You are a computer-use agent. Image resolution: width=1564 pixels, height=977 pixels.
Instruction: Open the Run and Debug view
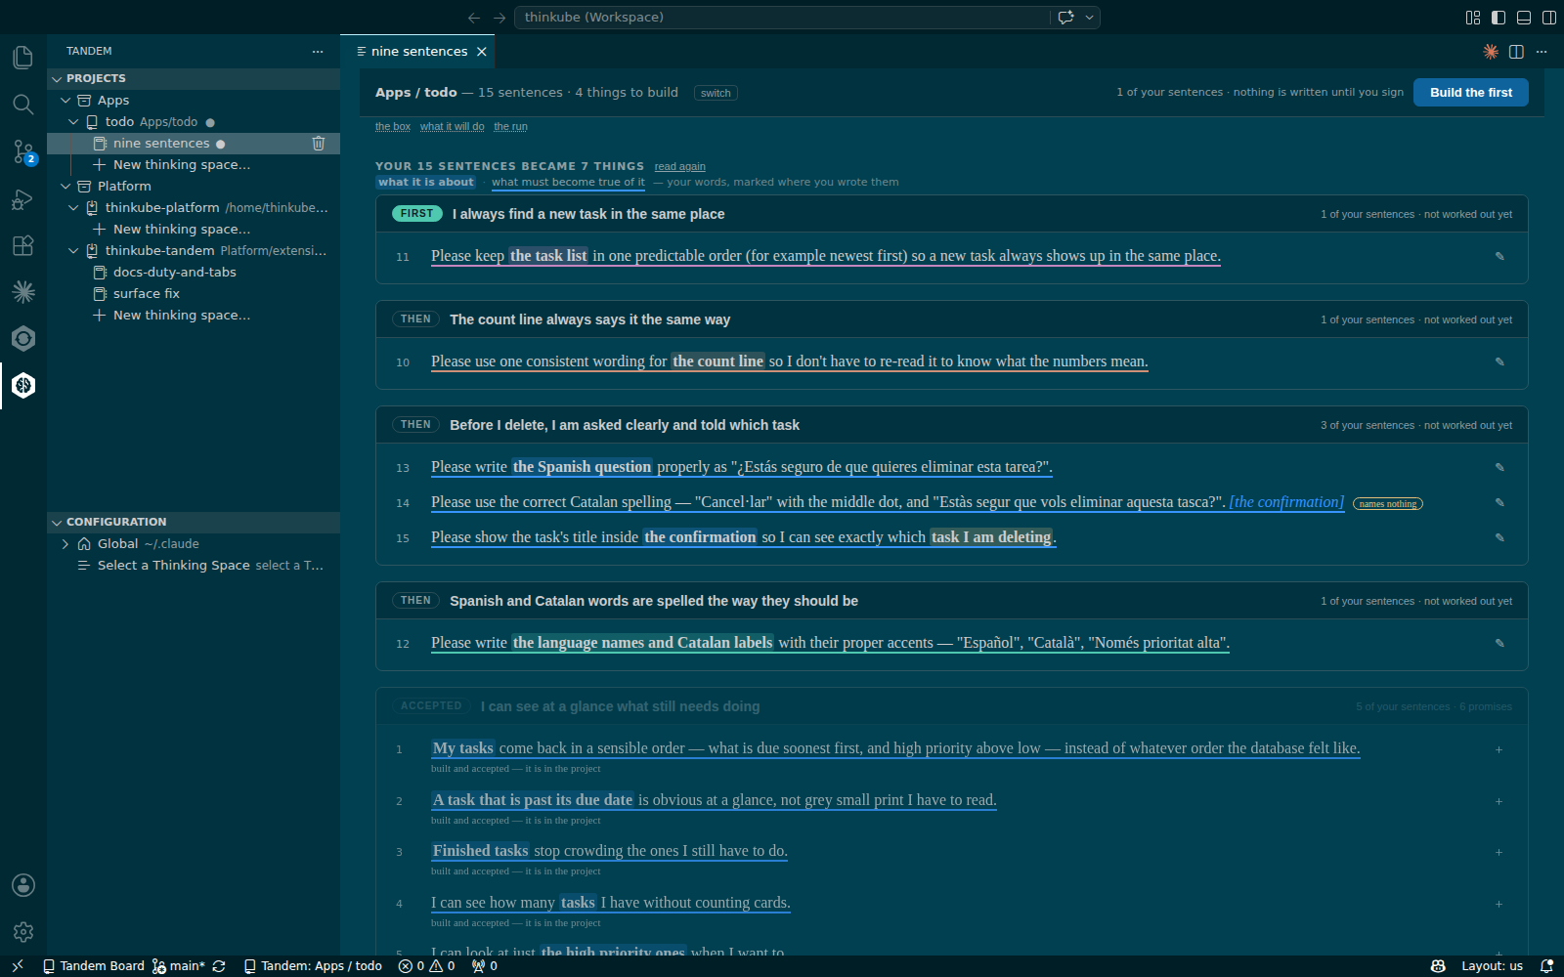click(23, 198)
